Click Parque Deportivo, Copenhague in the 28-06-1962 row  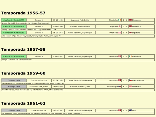[x=80, y=110]
